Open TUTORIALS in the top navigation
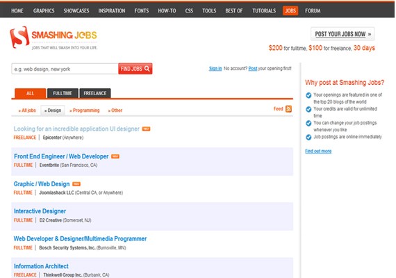The height and width of the screenshot is (278, 396). pyautogui.click(x=264, y=10)
